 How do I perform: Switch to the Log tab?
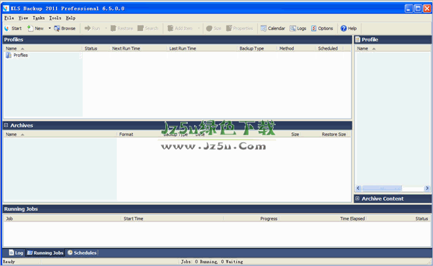click(16, 253)
